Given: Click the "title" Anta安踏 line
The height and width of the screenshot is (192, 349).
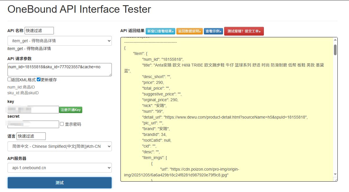Looking at the screenshot, I should 224,68.
